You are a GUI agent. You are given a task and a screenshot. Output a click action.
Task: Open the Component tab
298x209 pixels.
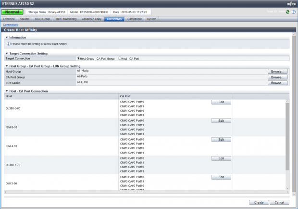coord(135,19)
